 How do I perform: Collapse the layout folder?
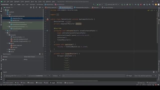point(7,43)
